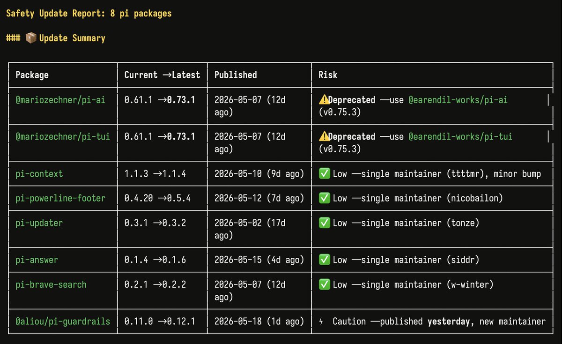Open the @mariozechner/pi-ai package link
562x344 pixels.
(60, 100)
